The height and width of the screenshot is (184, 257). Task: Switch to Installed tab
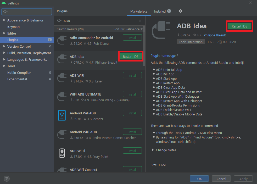(x=163, y=11)
